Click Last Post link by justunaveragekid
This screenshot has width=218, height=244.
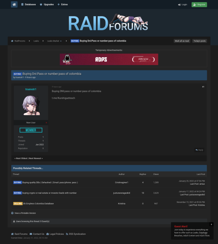184,195
